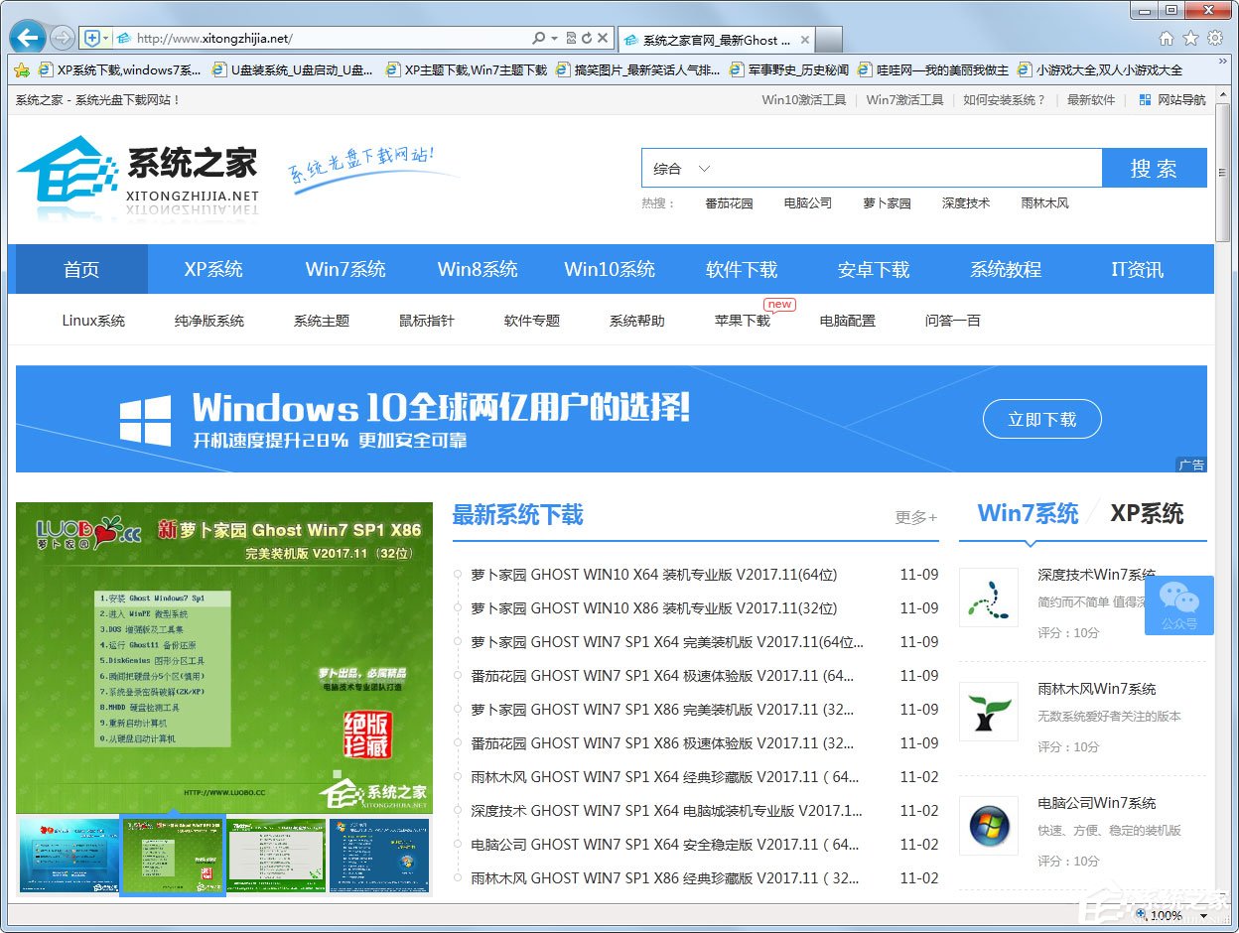Click the 搜索 search button
This screenshot has width=1239, height=933.
1154,168
